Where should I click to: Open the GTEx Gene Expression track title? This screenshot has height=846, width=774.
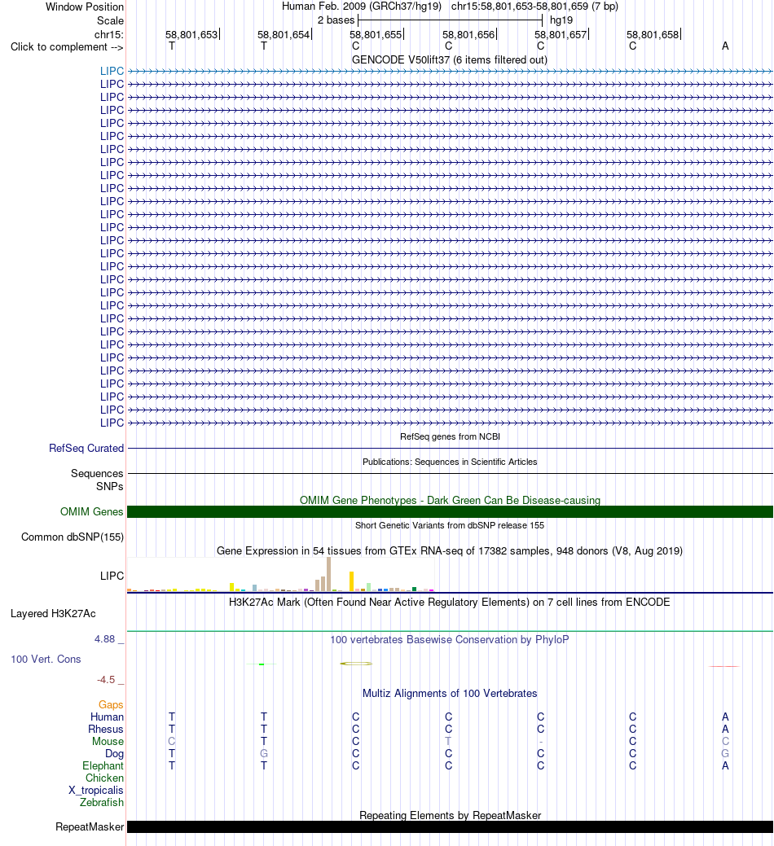pyautogui.click(x=450, y=551)
